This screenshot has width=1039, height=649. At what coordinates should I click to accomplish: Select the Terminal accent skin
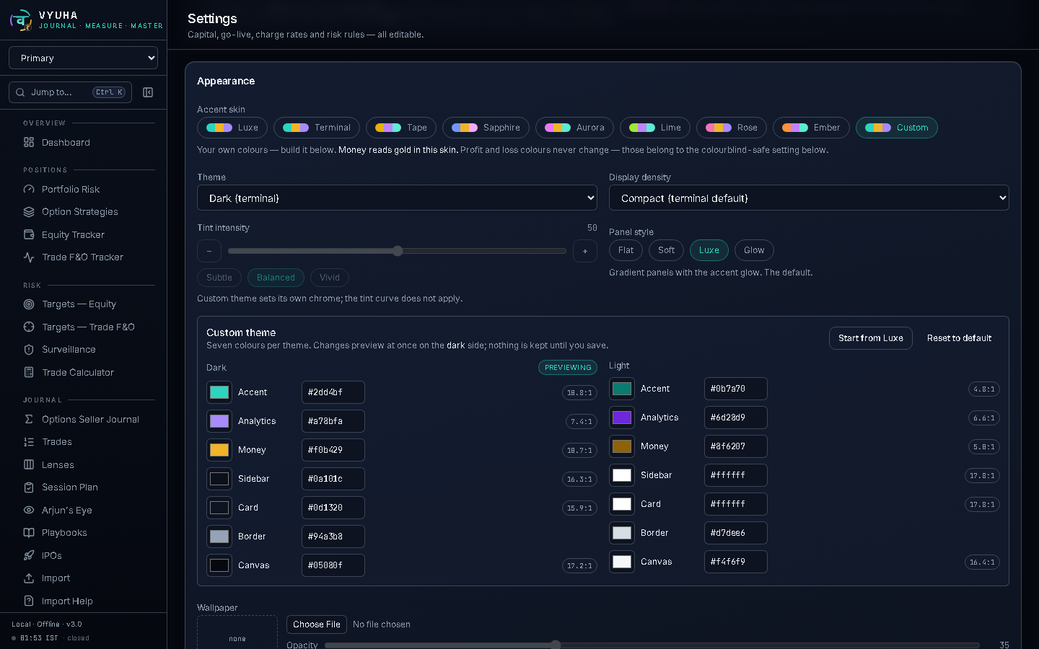click(x=317, y=128)
